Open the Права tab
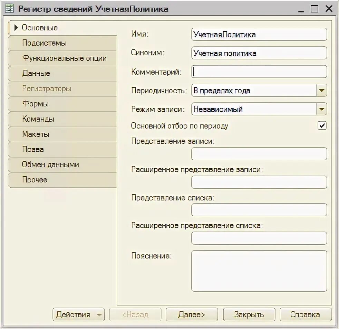 click(62, 149)
